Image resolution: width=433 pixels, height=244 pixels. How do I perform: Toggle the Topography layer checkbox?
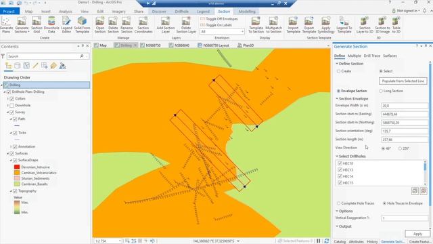[15, 191]
